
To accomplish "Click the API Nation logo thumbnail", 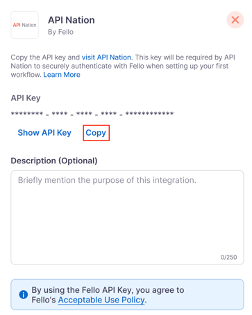I will pos(24,25).
